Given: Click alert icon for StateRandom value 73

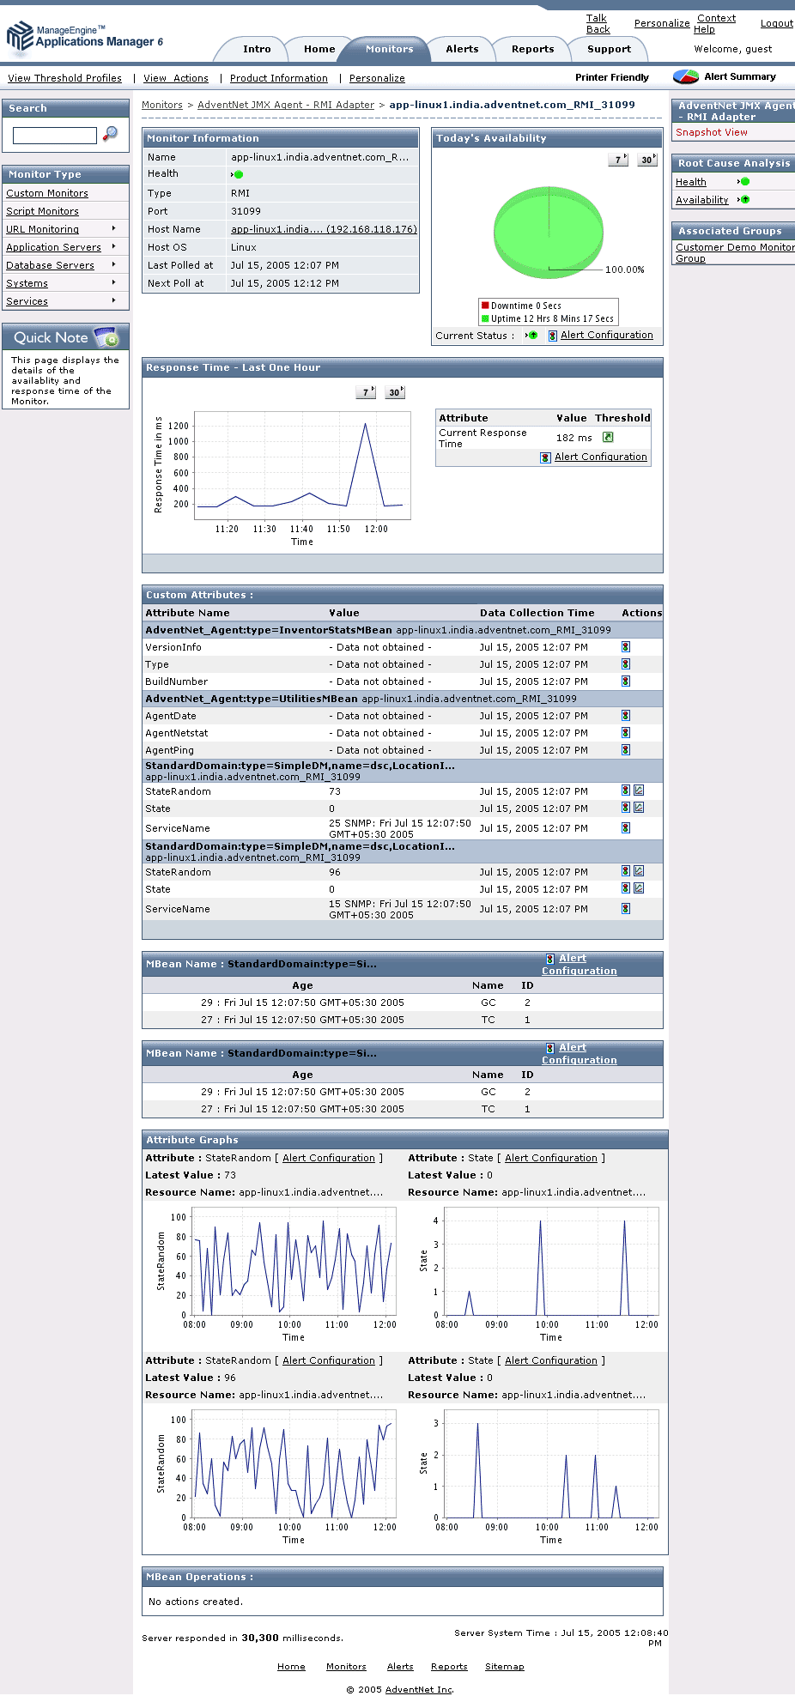Looking at the screenshot, I should click(626, 790).
